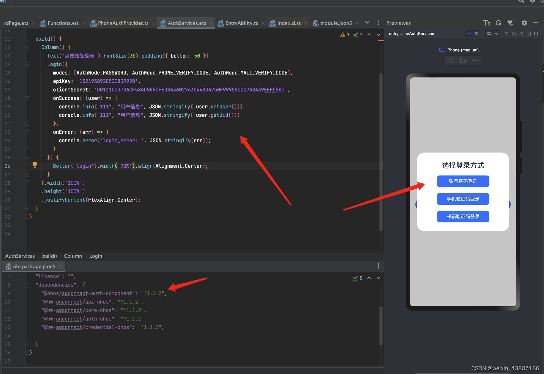Close the module.json5 tab
Image resolution: width=544 pixels, height=374 pixels.
click(357, 23)
